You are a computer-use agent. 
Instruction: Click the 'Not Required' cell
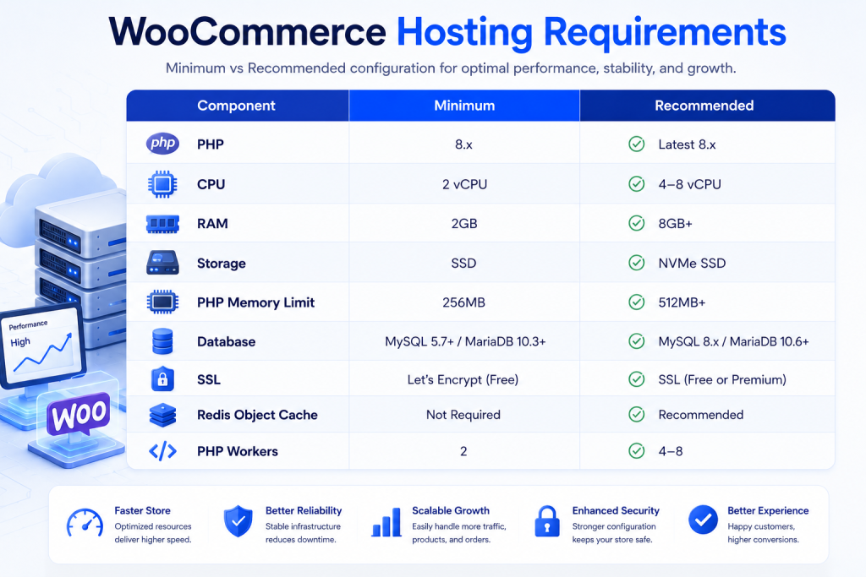(x=463, y=415)
